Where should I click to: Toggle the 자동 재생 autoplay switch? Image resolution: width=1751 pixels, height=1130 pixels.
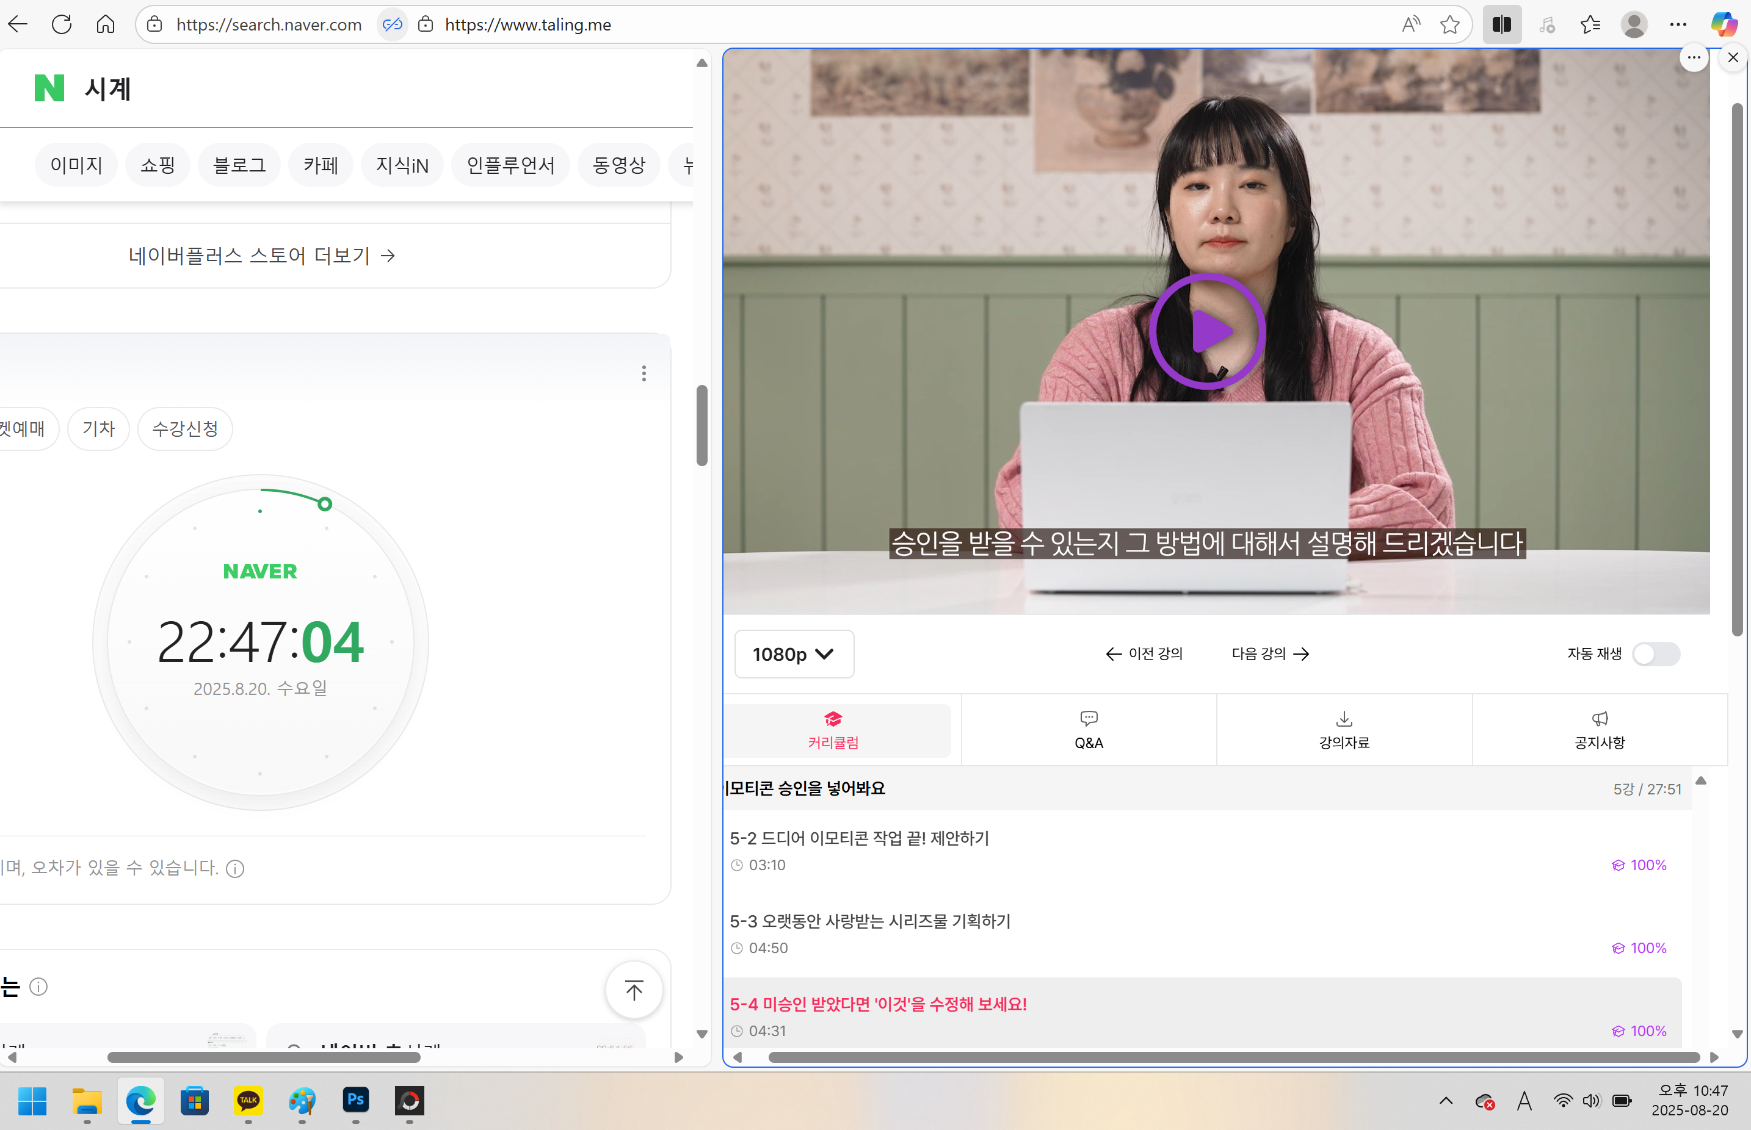(x=1656, y=654)
